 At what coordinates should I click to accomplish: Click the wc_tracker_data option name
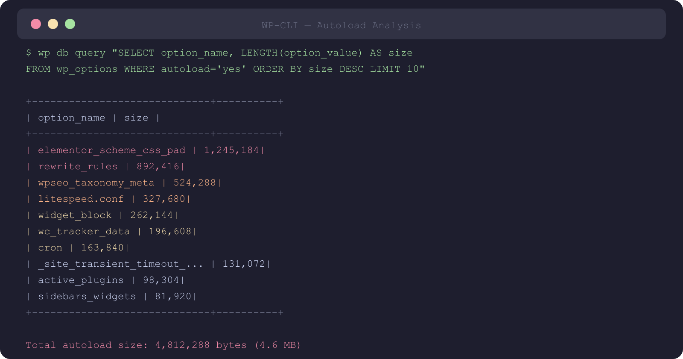click(84, 231)
